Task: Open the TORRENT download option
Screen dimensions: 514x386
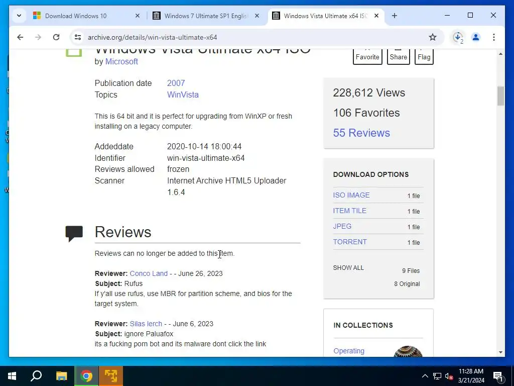Action: coord(350,242)
